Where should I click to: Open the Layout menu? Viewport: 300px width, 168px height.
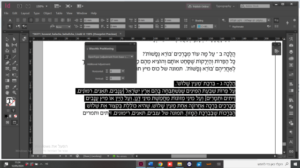(25, 14)
